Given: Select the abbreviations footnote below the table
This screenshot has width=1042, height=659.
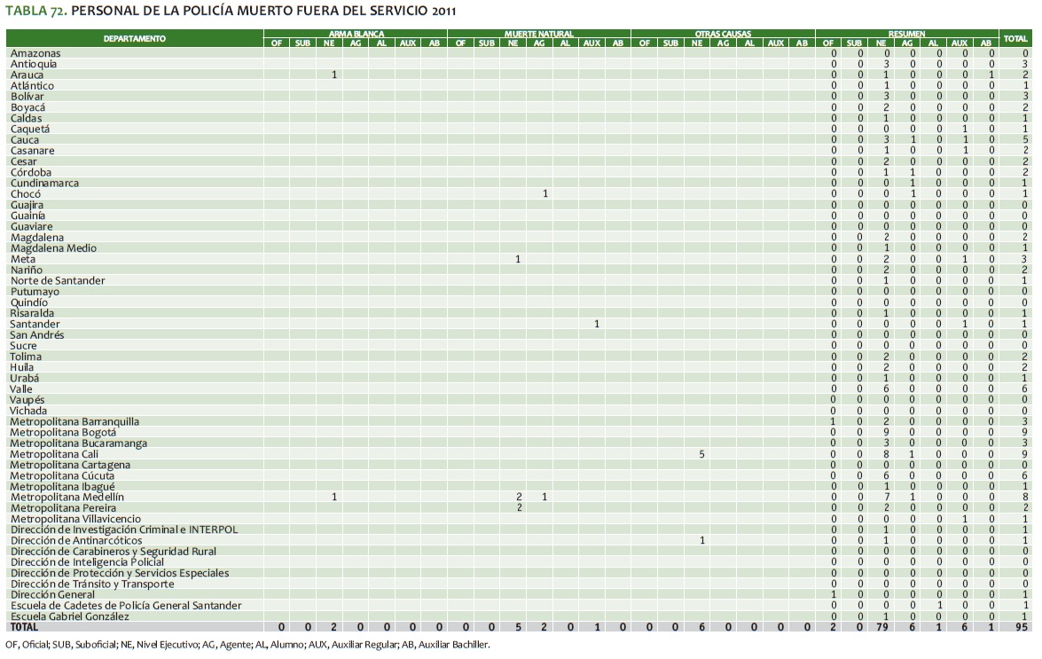Looking at the screenshot, I should tap(247, 645).
